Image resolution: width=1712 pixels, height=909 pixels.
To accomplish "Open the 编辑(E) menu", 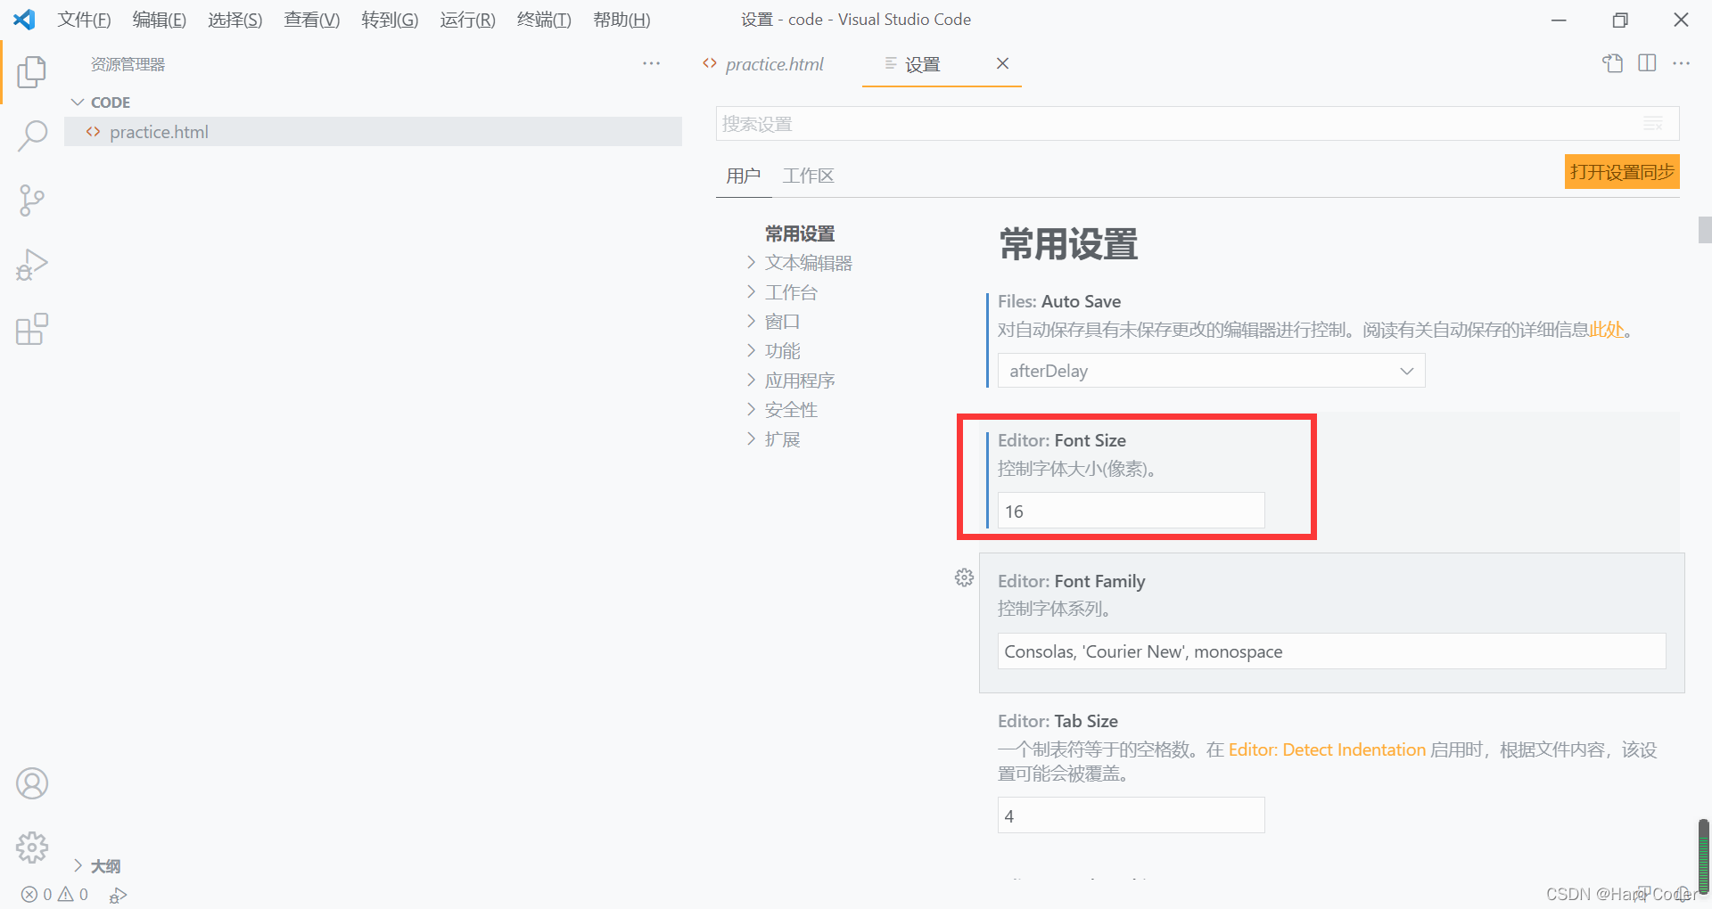I will coord(160,20).
